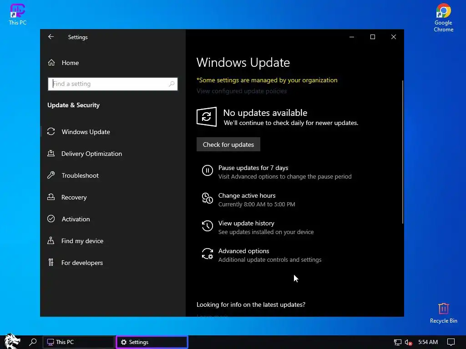Close the Settings window
This screenshot has height=349, width=466.
[x=394, y=37]
